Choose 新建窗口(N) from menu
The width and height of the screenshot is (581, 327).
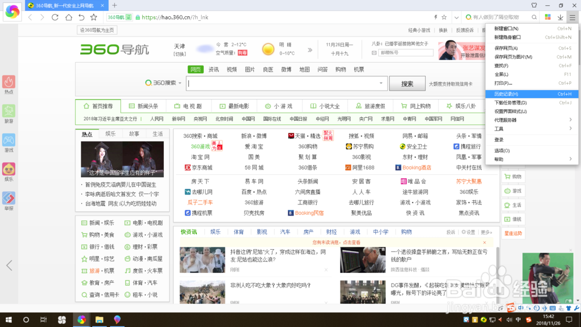[x=532, y=28]
